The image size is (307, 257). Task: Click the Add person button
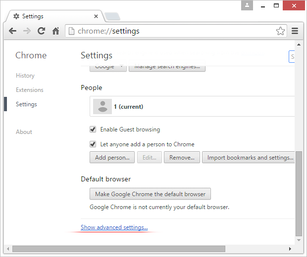click(x=112, y=157)
